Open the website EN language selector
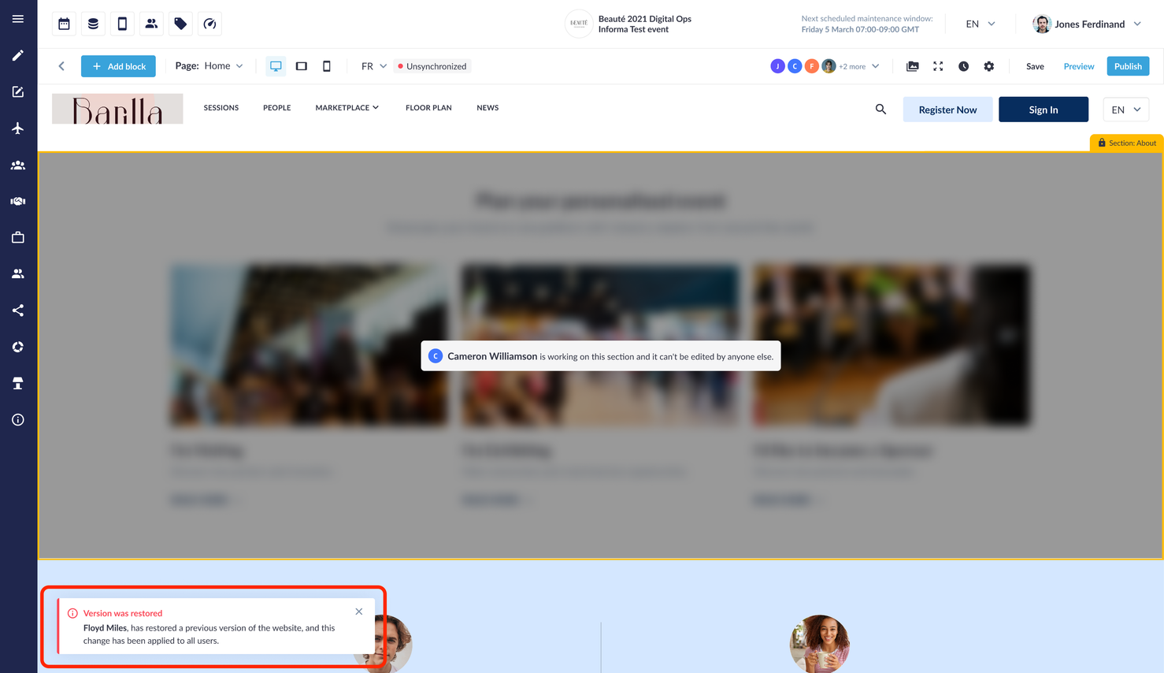This screenshot has height=673, width=1164. (1126, 110)
